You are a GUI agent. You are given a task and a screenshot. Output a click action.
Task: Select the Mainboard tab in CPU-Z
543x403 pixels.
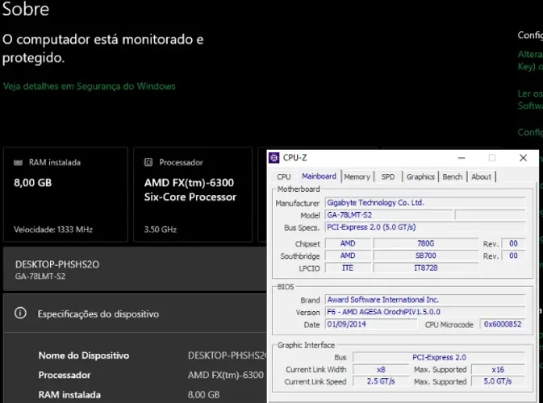(x=319, y=176)
